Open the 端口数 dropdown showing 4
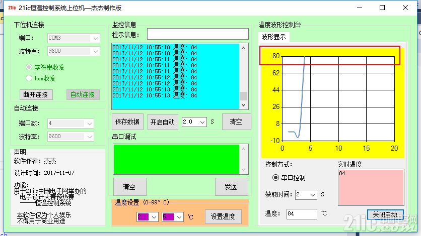 [90, 124]
